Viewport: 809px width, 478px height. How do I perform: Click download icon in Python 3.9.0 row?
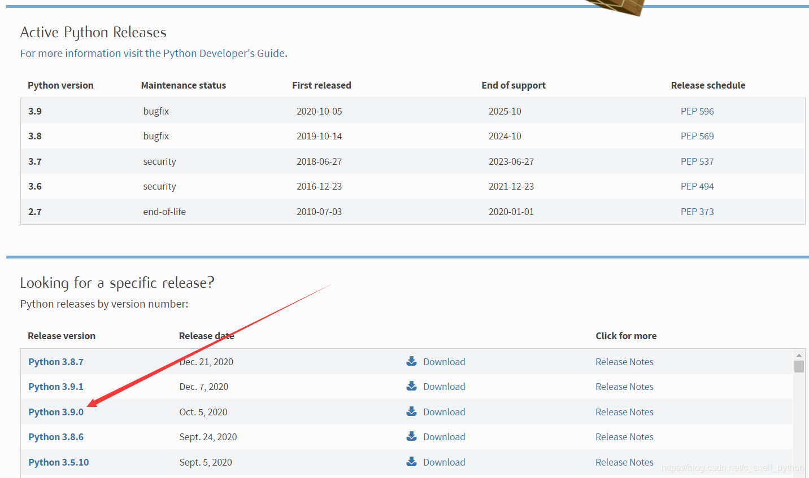tap(411, 411)
